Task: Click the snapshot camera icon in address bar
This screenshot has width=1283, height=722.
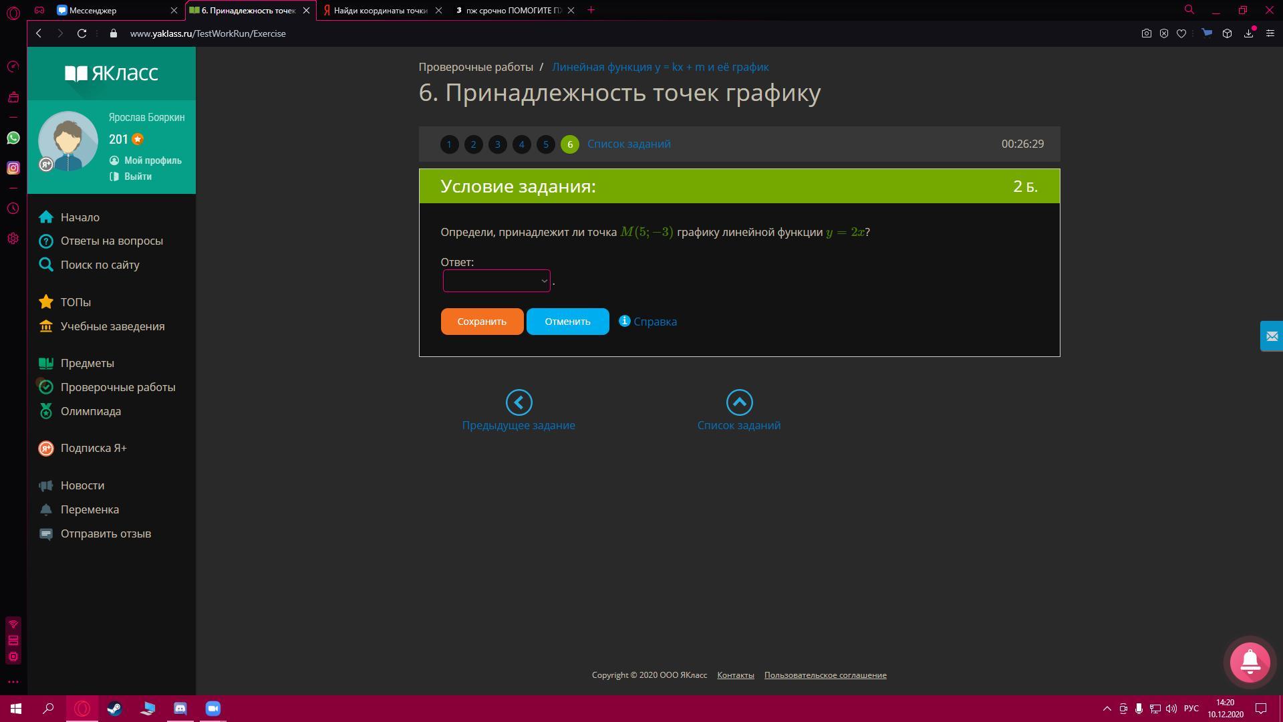Action: pyautogui.click(x=1146, y=33)
